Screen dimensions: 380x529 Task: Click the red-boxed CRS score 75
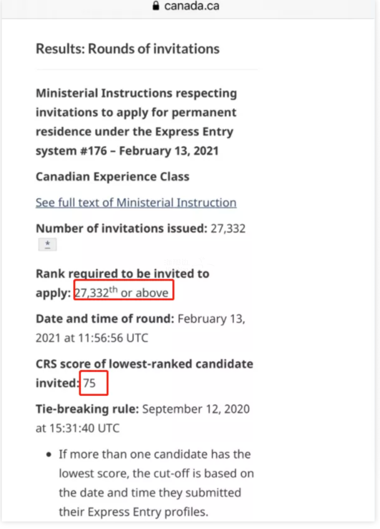click(x=94, y=383)
